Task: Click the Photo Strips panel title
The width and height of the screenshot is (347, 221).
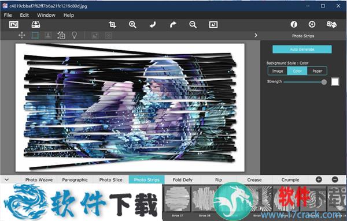Action: 303,36
